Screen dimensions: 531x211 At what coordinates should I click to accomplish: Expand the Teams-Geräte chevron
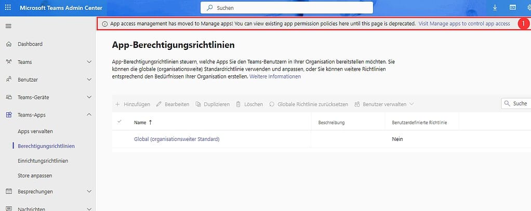click(x=89, y=97)
